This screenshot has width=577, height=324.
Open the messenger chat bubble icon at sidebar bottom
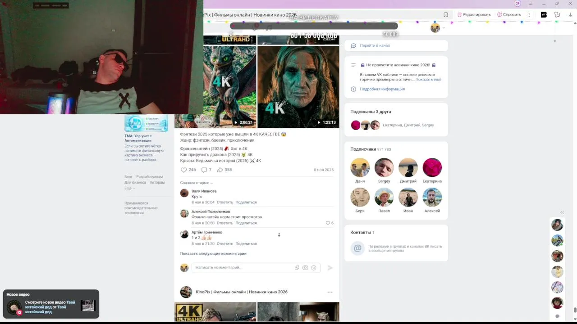[x=557, y=316]
